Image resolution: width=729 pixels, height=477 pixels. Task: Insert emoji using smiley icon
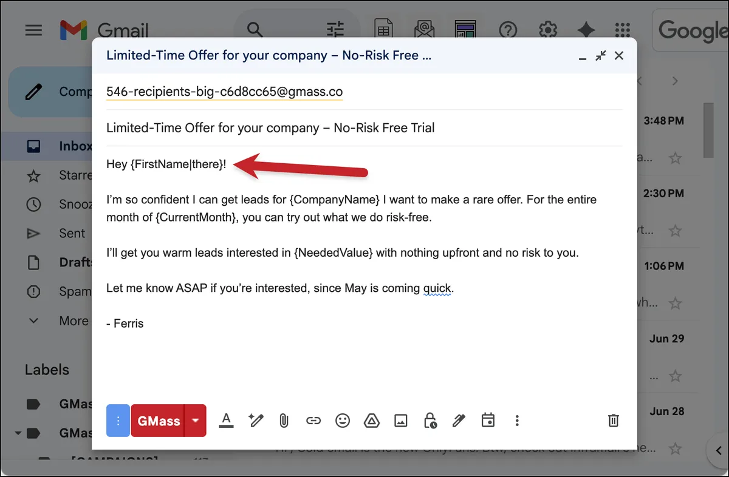coord(343,421)
